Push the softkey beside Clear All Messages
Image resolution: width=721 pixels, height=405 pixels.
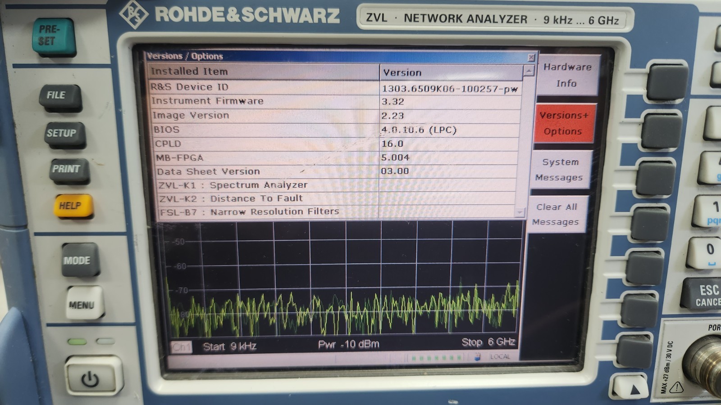pos(650,224)
